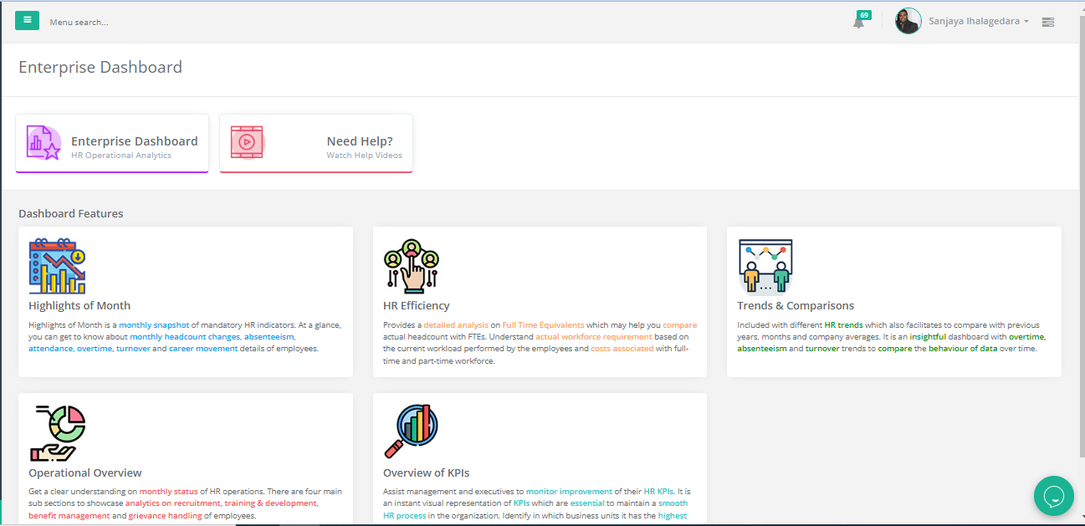Click 'HR trends' highlighted text

[843, 324]
